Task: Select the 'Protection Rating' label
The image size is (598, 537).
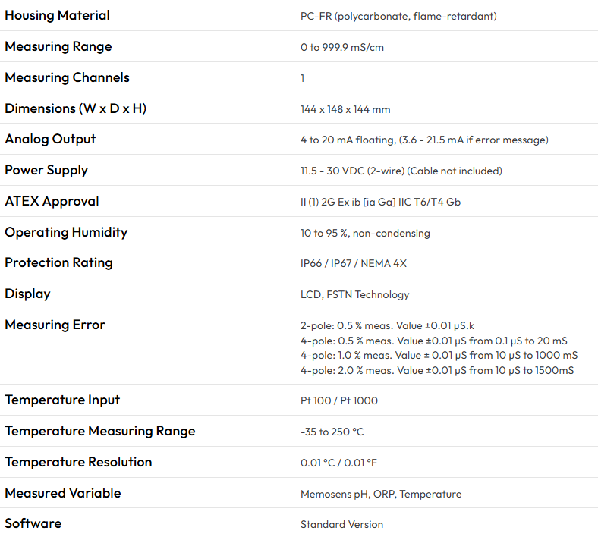Action: pos(58,263)
